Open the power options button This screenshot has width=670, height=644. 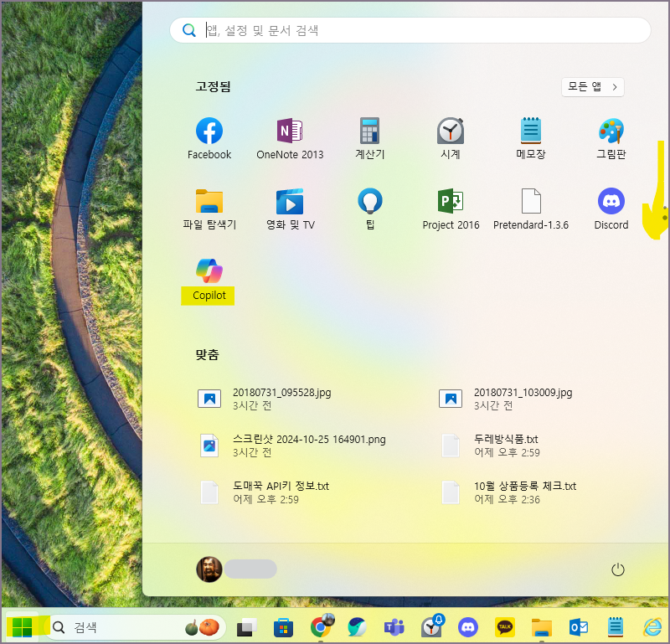click(x=617, y=569)
